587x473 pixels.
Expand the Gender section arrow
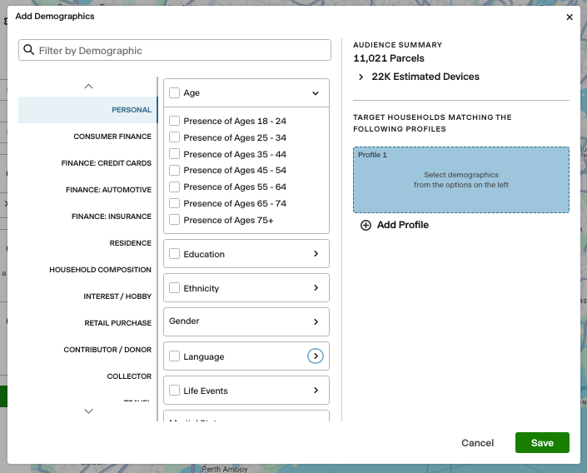[x=316, y=321]
